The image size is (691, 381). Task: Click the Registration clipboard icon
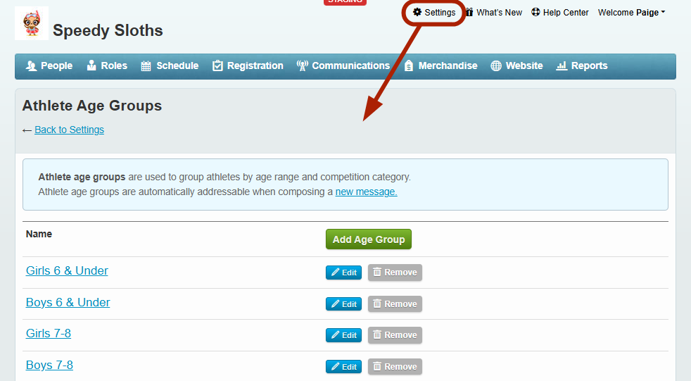click(x=217, y=65)
